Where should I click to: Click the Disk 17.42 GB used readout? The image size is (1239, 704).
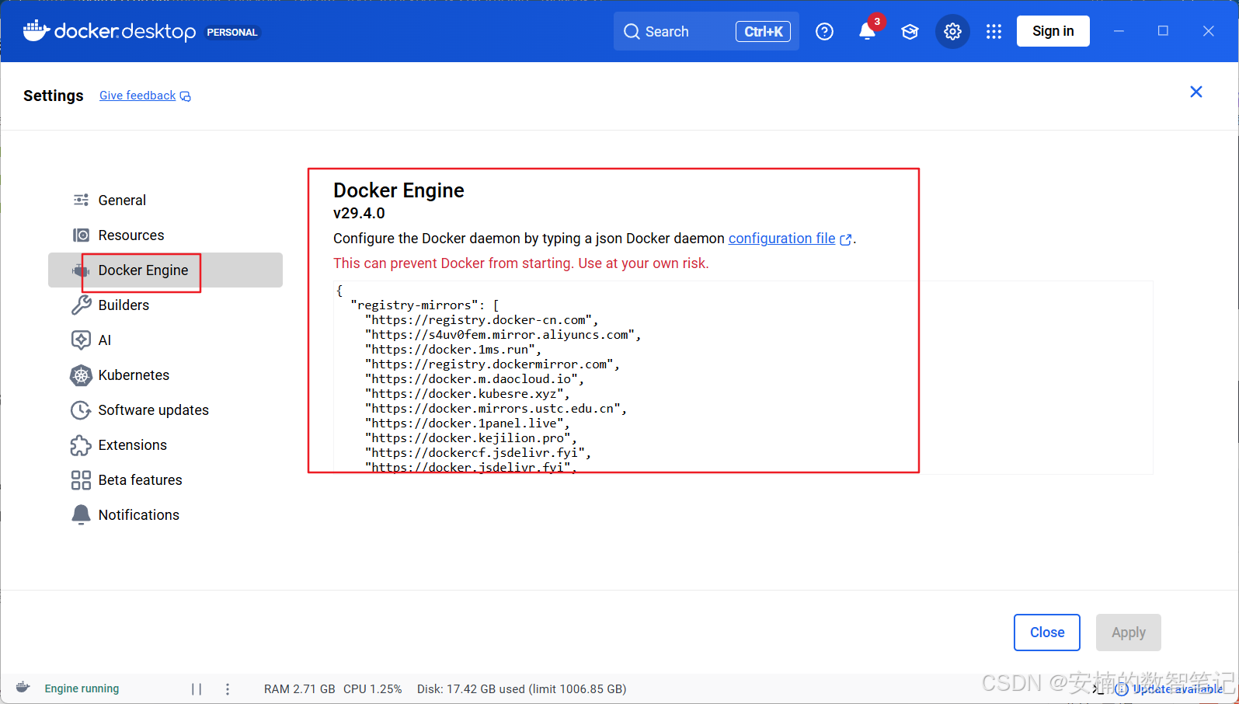click(522, 689)
